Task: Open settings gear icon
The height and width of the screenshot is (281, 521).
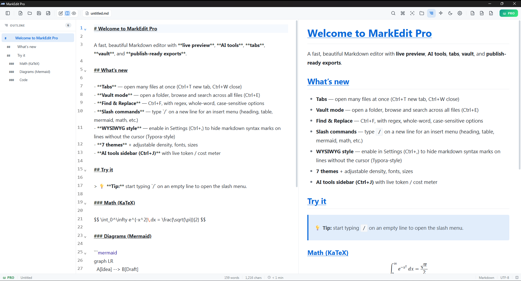Action: pos(460,13)
